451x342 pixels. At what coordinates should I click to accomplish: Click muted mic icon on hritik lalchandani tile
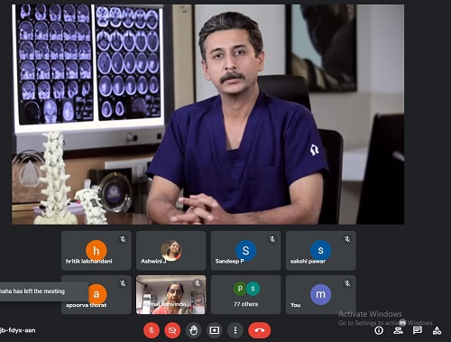point(123,239)
